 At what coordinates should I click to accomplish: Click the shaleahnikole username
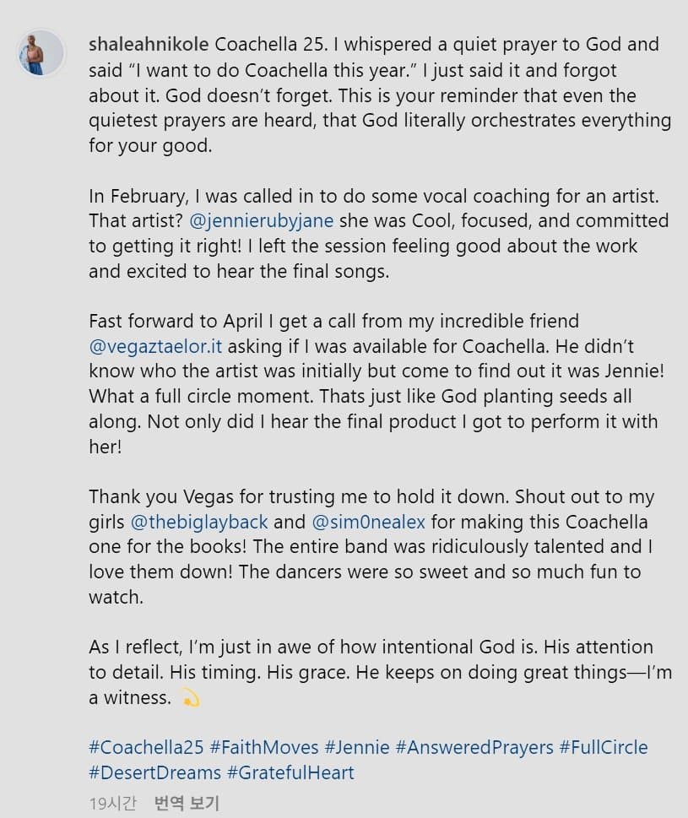click(149, 45)
